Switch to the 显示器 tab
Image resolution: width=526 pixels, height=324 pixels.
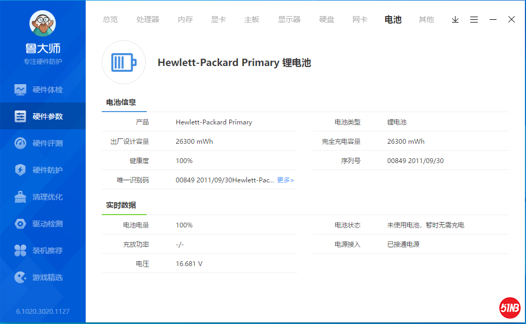click(x=289, y=19)
